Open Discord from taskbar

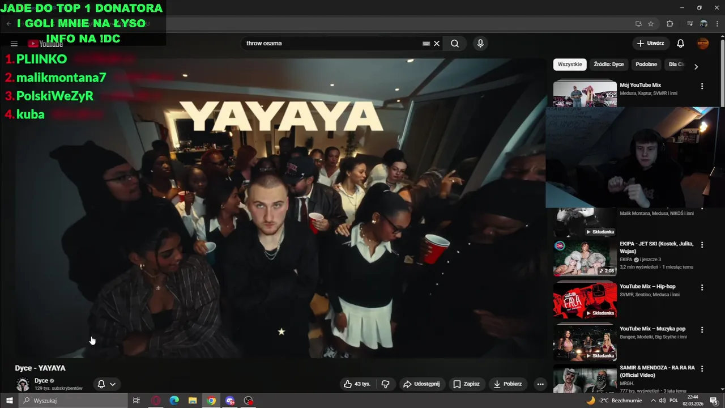click(230, 401)
